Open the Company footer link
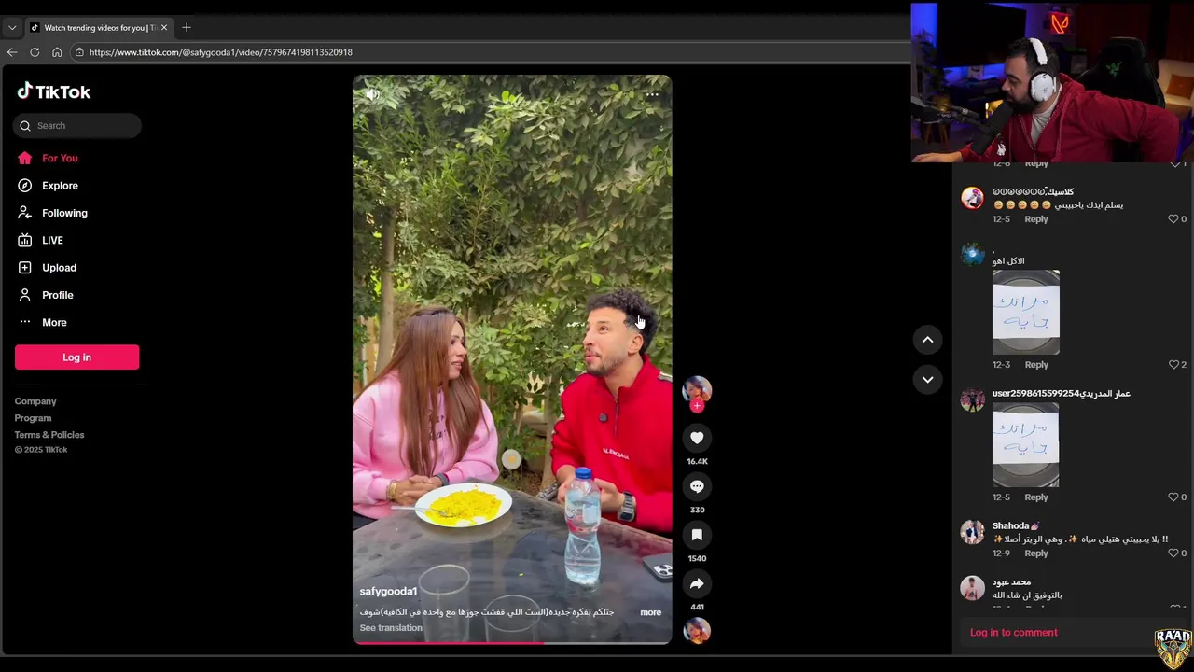Screen dimensions: 1194x672 coord(35,401)
